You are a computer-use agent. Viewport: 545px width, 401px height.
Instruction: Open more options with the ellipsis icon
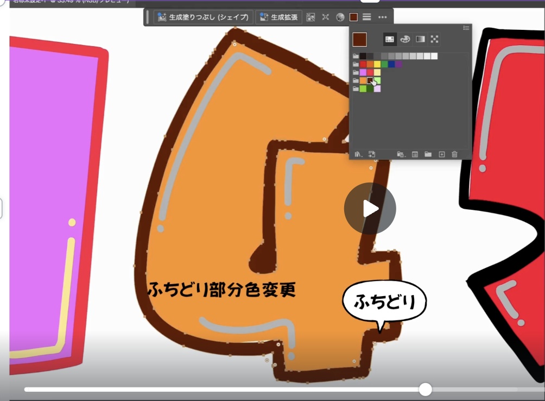[383, 17]
